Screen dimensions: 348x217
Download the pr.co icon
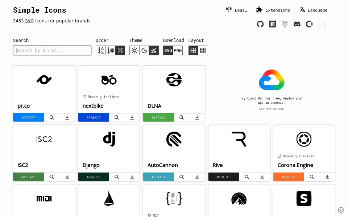[67, 118]
